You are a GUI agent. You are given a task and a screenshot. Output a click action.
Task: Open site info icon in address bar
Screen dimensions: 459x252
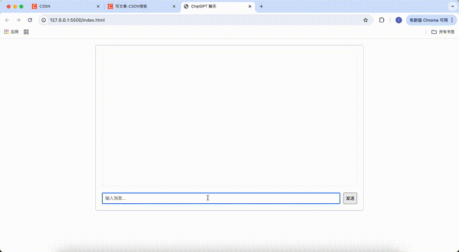click(x=44, y=20)
